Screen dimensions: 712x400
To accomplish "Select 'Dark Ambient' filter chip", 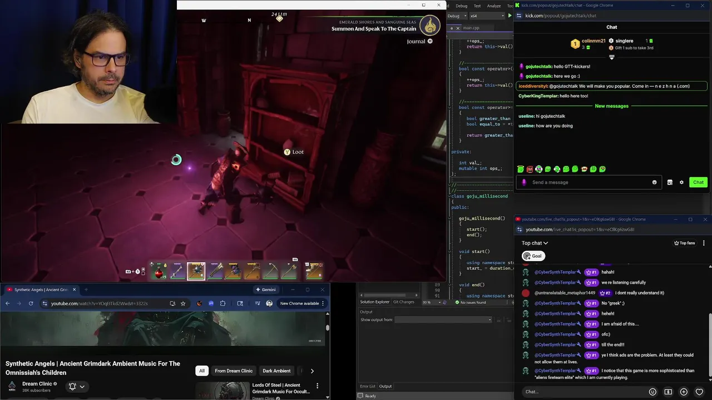I will [x=276, y=371].
